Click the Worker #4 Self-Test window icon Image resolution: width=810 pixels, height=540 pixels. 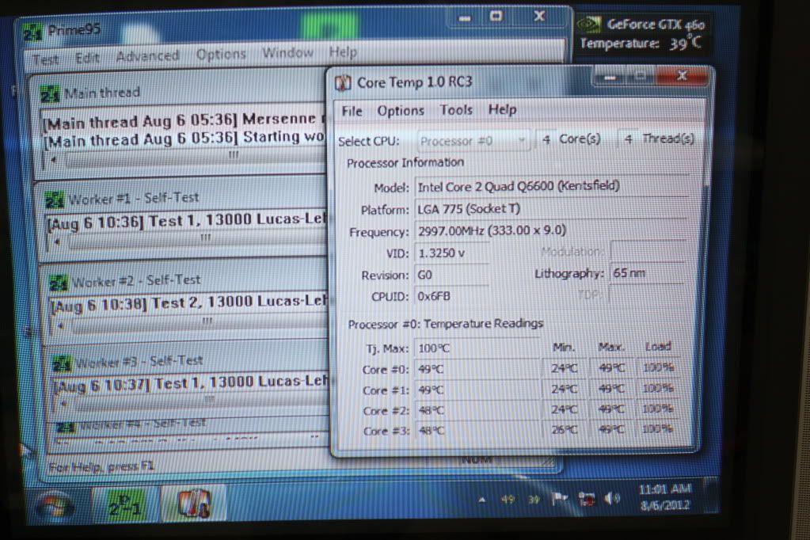(x=65, y=427)
